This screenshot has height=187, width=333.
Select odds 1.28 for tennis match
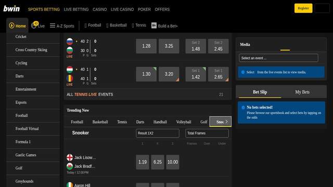146,46
